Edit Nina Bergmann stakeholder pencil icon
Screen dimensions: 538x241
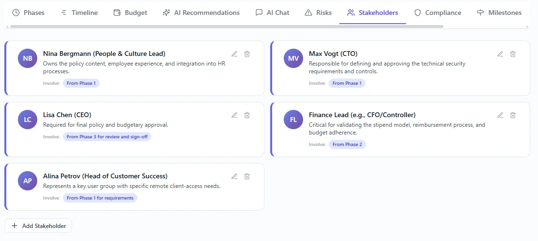point(234,54)
